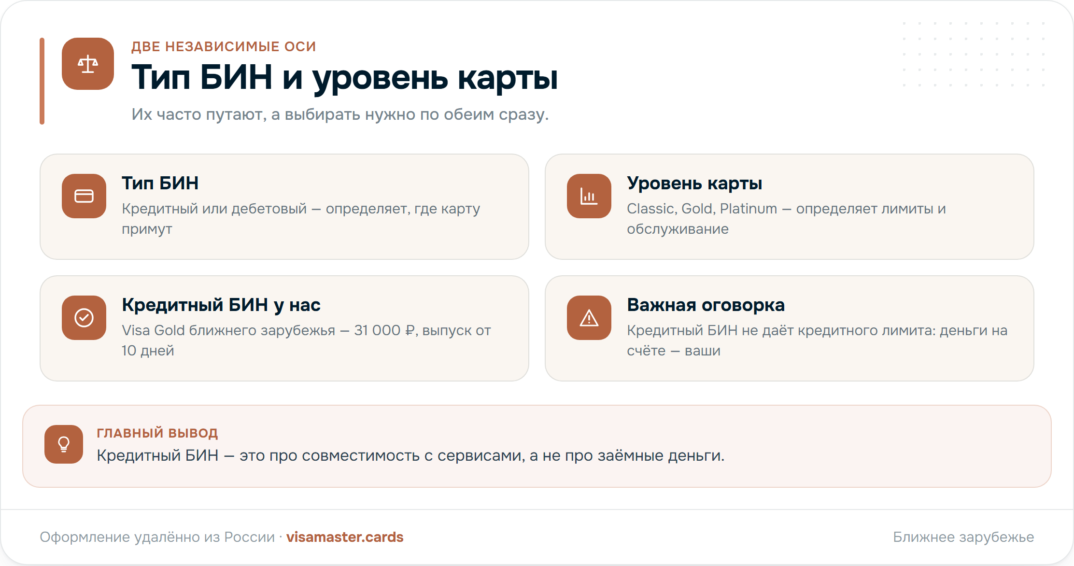
Task: Click the description Кредитный или дебетовый
Action: click(301, 219)
